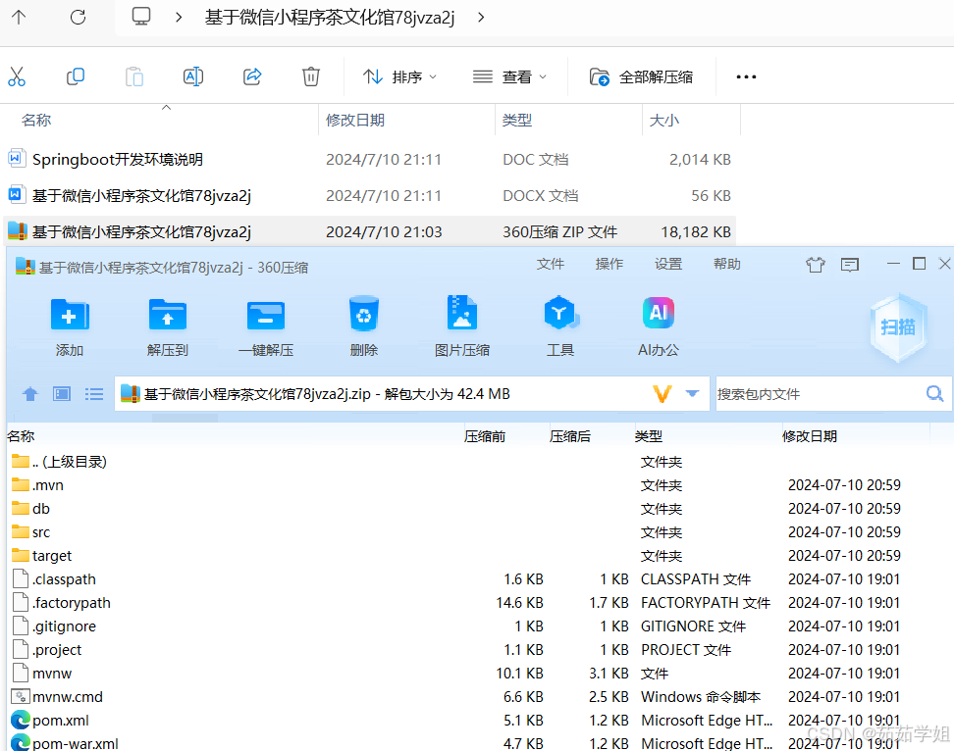Select the src folder in archive

30,532
